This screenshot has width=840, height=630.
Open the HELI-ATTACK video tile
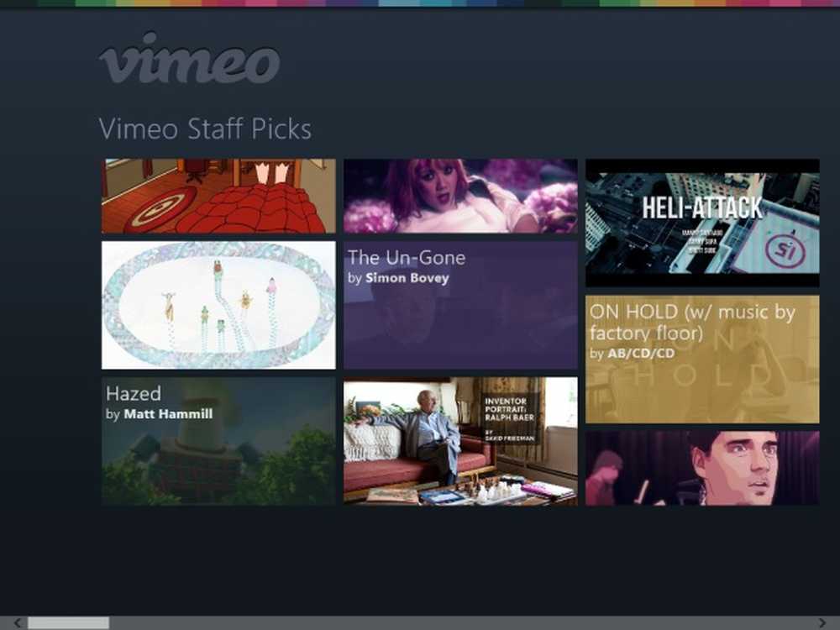(702, 223)
